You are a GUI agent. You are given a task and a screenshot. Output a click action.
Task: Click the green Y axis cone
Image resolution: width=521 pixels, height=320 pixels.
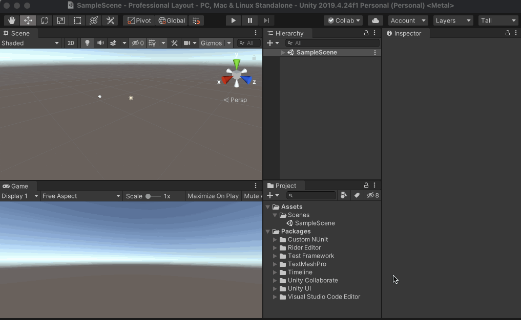pyautogui.click(x=237, y=64)
